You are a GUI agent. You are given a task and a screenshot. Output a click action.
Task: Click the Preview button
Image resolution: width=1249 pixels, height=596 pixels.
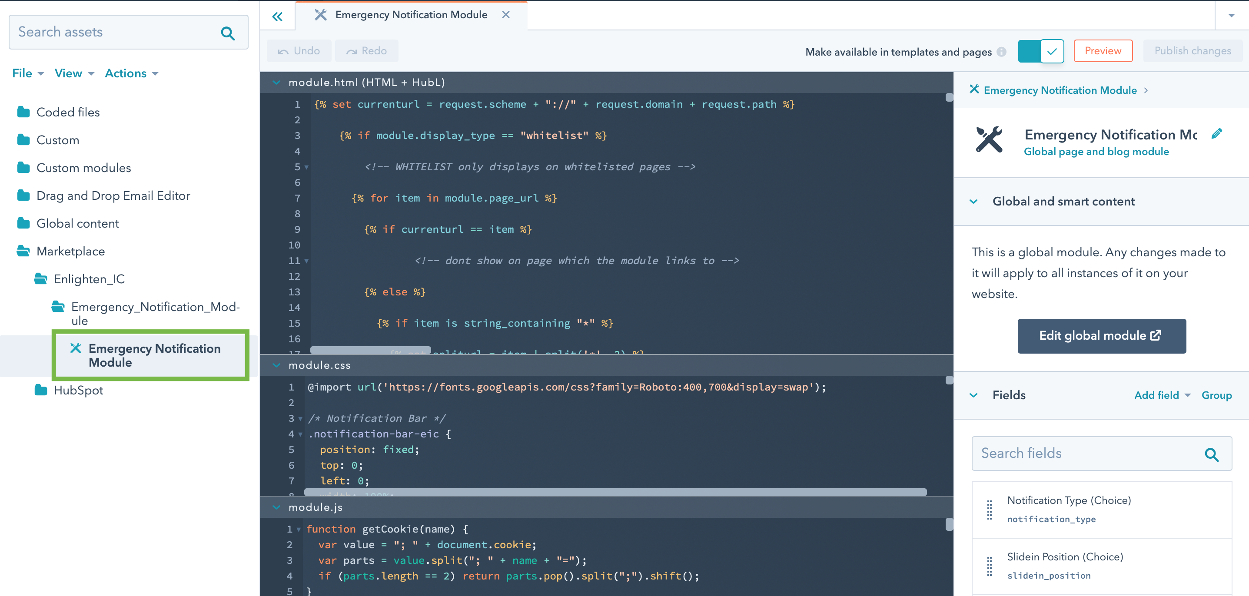1103,51
